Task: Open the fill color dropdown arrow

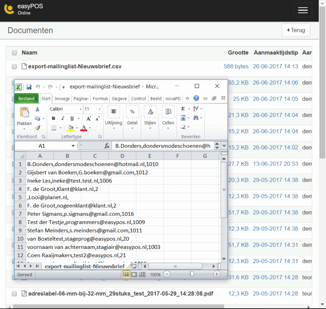Action: 77,128
